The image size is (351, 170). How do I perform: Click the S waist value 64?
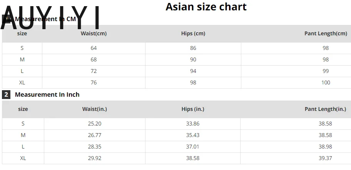(x=94, y=48)
